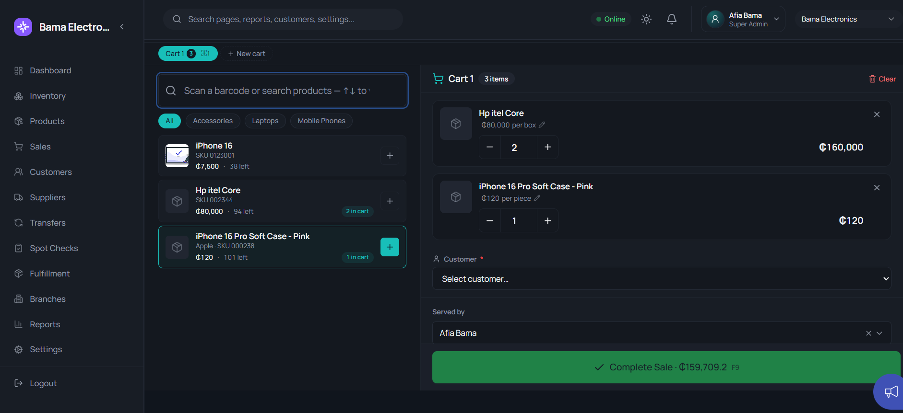Decrease Hp itel Core quantity
Screen dimensions: 903x413
(490, 147)
